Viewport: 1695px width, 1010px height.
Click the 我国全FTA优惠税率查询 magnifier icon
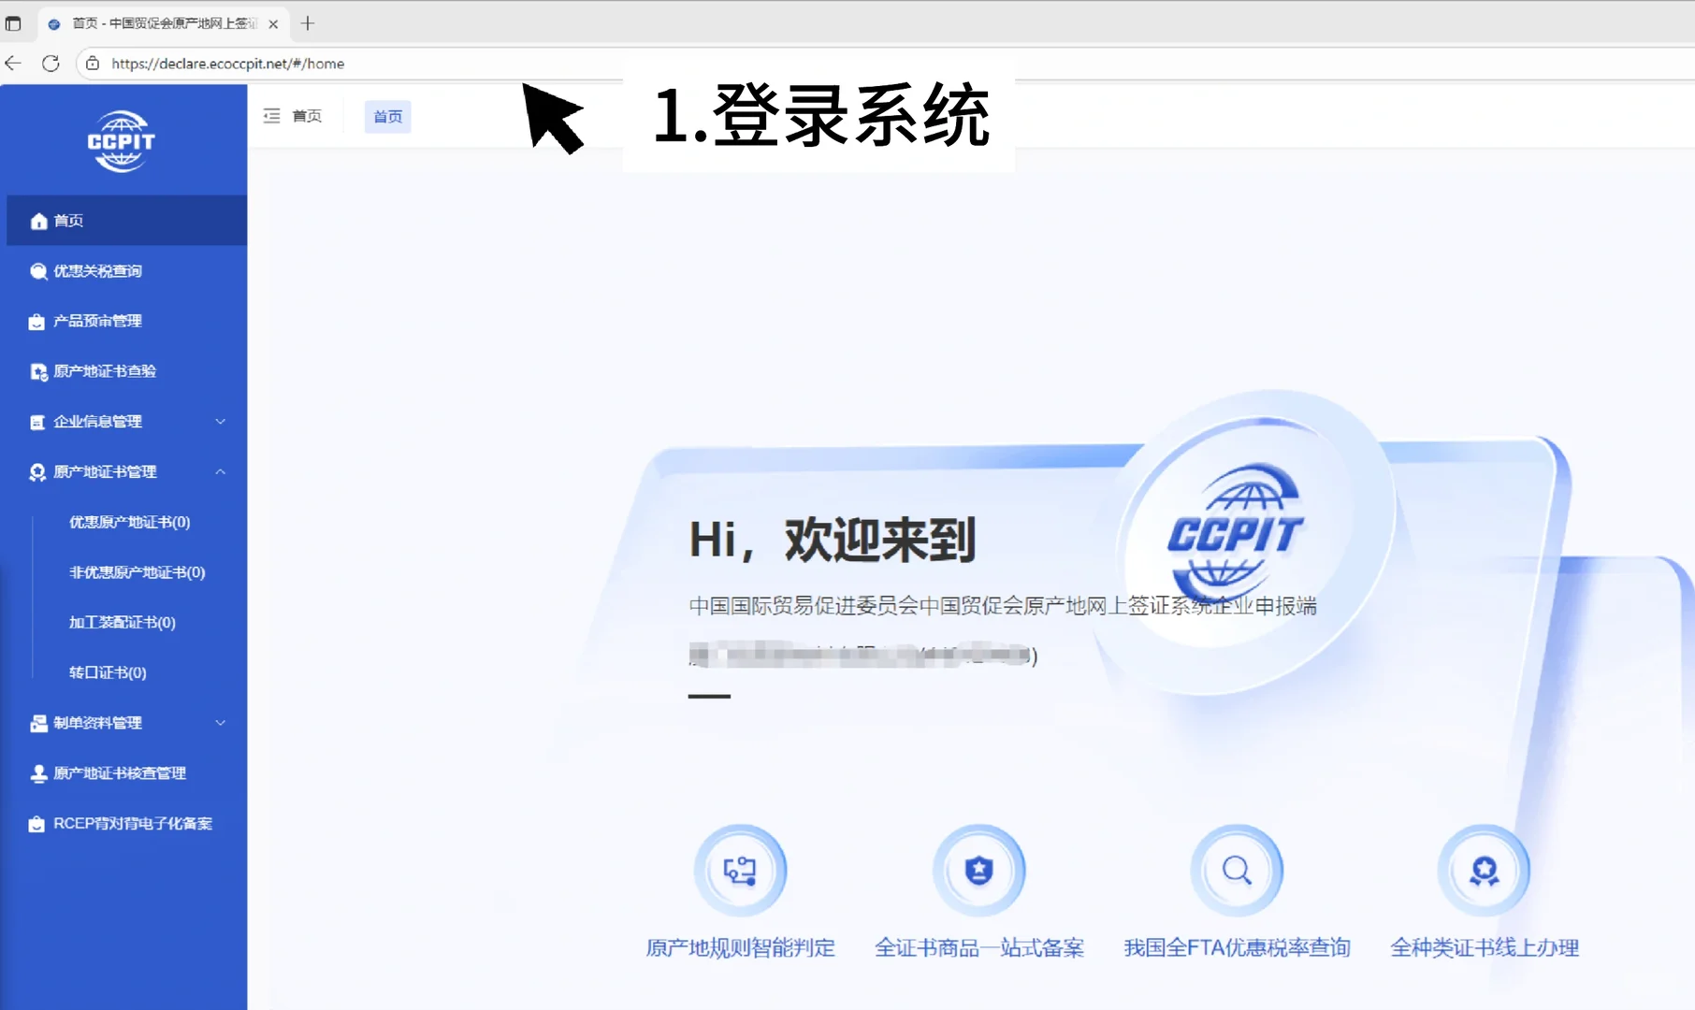pyautogui.click(x=1237, y=869)
